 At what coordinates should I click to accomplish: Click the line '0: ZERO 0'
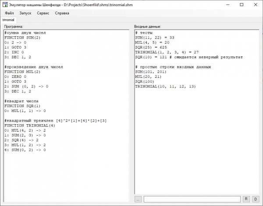tap(15, 77)
